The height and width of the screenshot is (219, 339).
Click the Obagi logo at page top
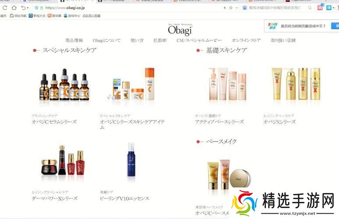[180, 30]
